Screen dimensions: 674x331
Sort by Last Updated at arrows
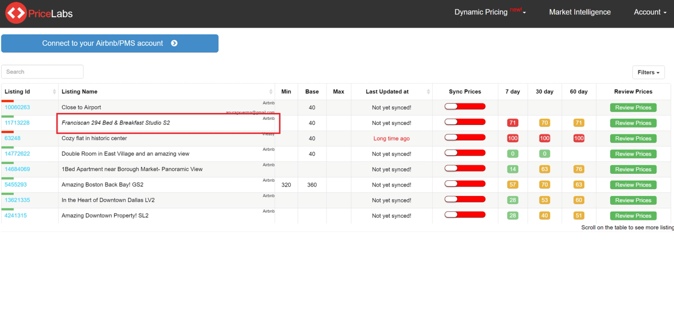click(x=428, y=92)
